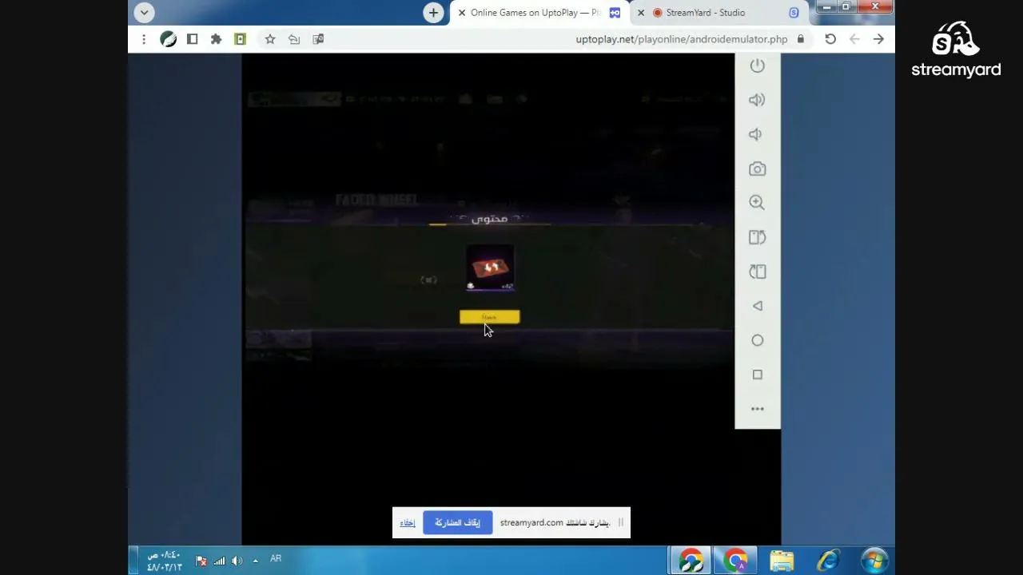
Task: Click the share page icon in toolbar
Action: pos(294,39)
